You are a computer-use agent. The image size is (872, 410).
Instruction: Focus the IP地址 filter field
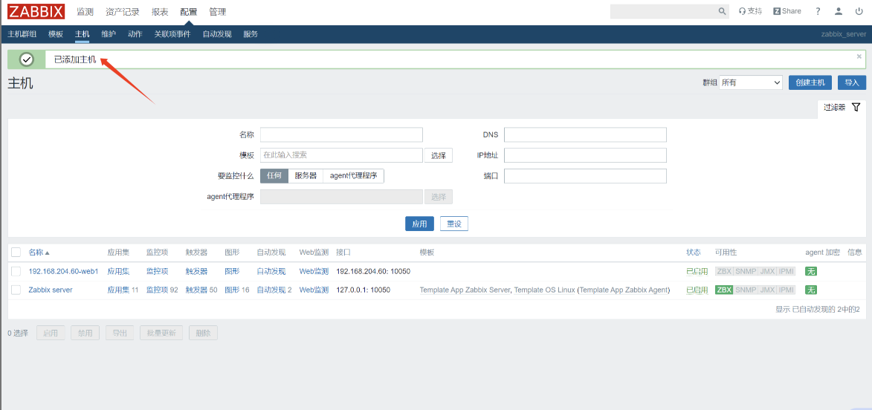585,155
